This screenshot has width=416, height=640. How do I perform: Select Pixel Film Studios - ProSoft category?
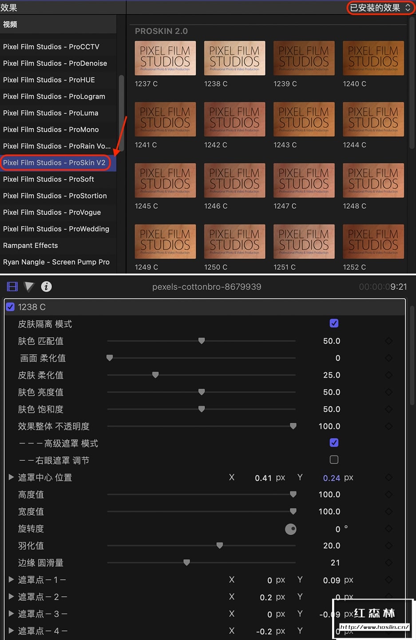pos(58,179)
